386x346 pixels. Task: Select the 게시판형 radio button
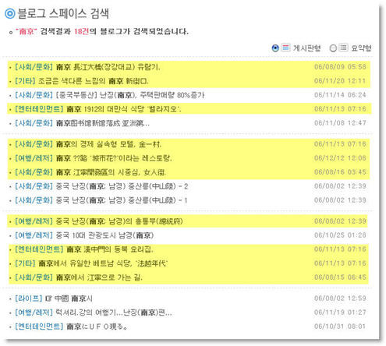(275, 48)
